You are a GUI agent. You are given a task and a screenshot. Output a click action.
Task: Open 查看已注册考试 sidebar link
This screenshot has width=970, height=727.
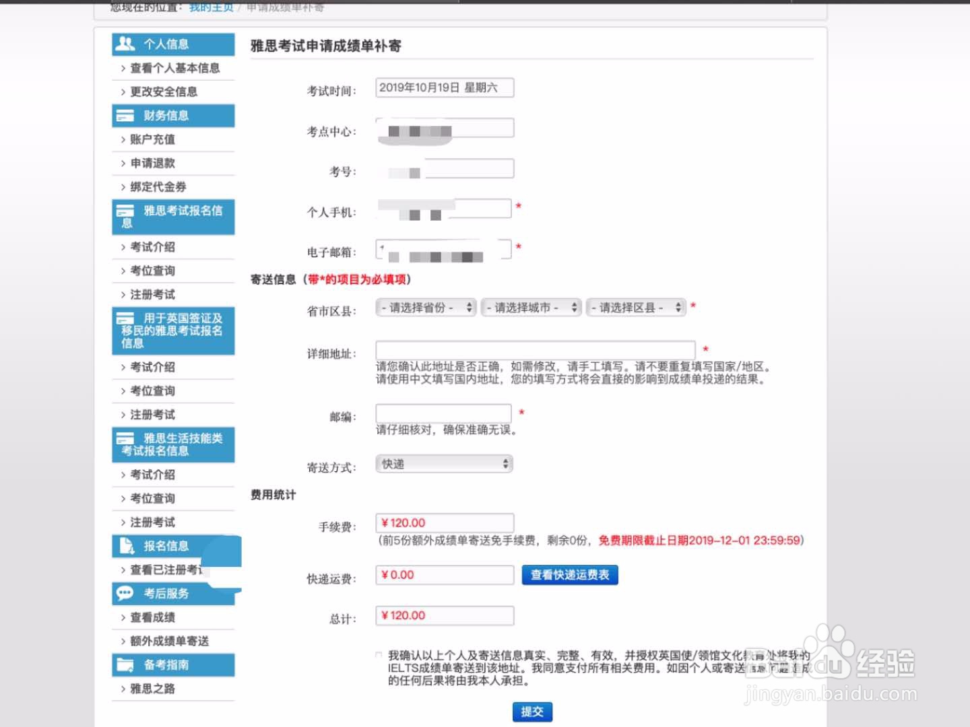166,569
